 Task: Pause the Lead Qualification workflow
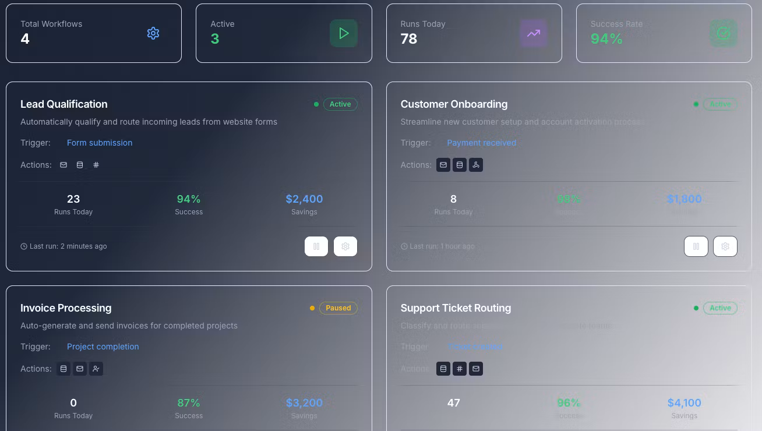coord(316,246)
